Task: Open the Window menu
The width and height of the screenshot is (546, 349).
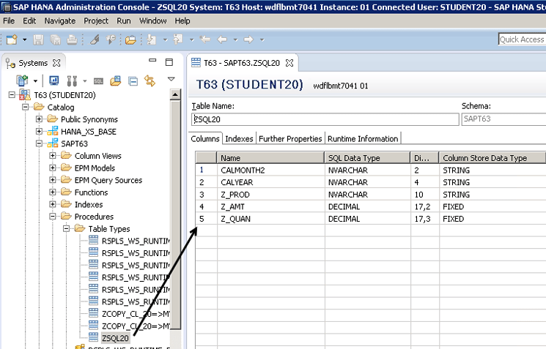Action: click(x=153, y=21)
